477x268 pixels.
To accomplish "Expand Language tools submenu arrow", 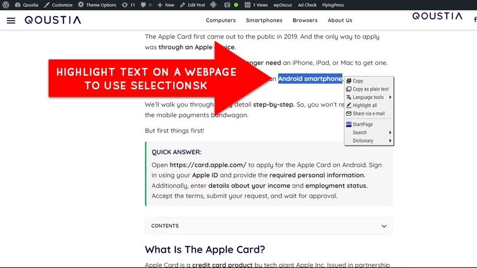I will click(390, 97).
